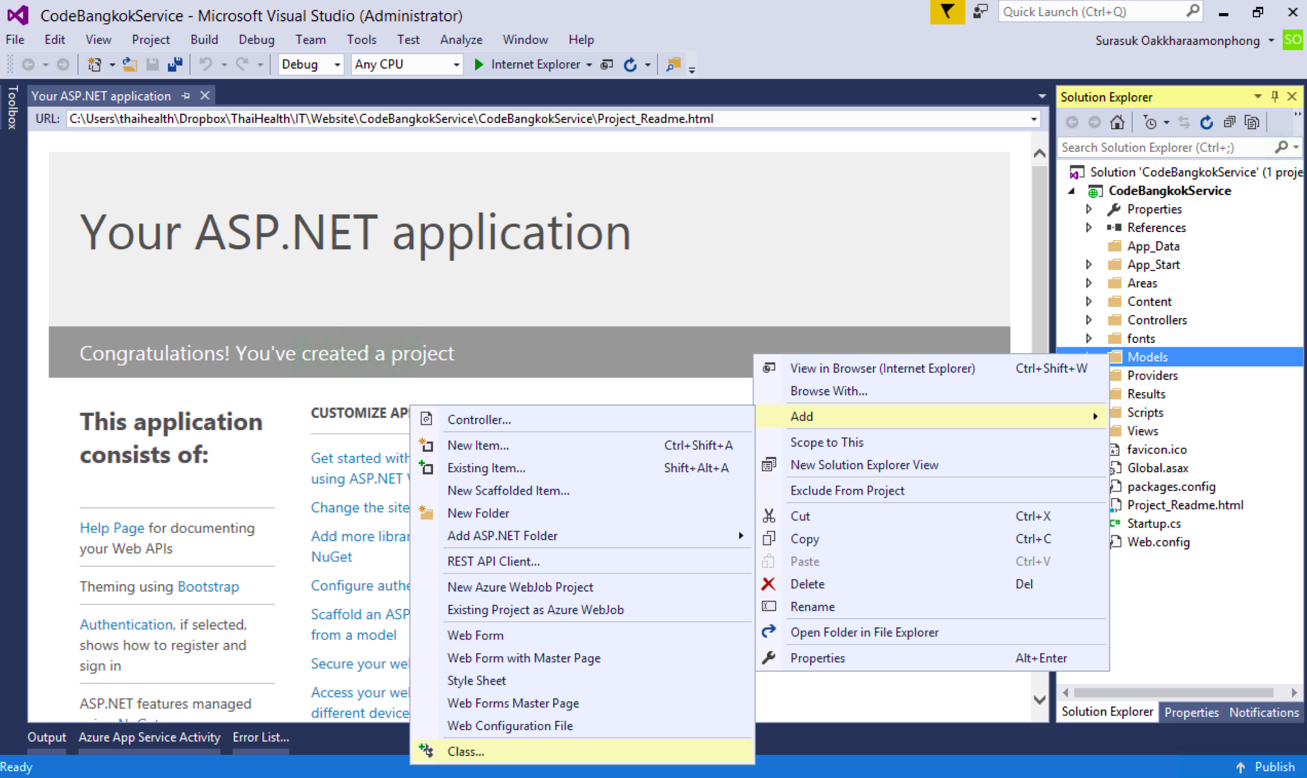Click the Browser Link refresh icon

(630, 65)
